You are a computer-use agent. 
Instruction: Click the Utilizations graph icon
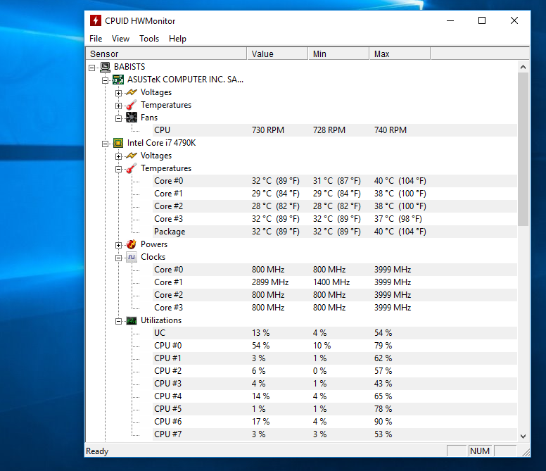tap(132, 320)
